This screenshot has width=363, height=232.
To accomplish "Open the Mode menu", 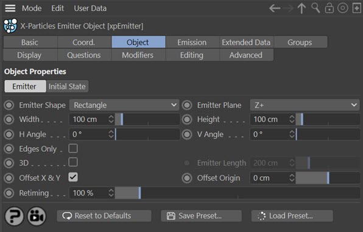I will click(x=32, y=9).
